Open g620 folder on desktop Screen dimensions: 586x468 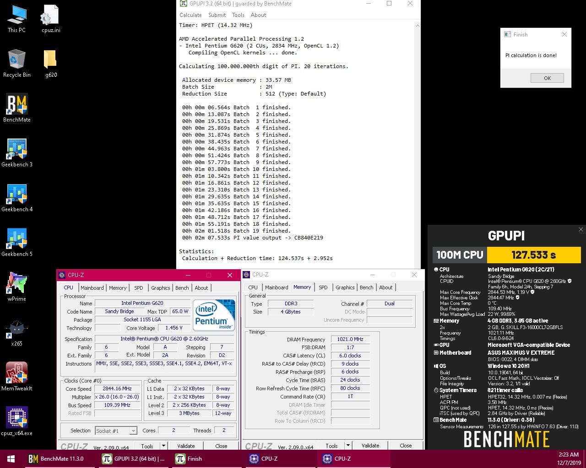coord(51,64)
